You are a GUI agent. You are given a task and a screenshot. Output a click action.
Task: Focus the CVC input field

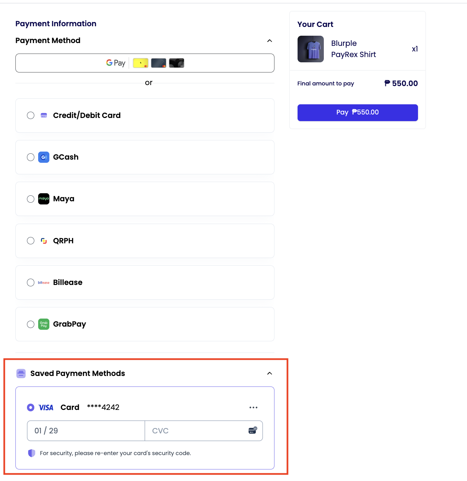(204, 431)
